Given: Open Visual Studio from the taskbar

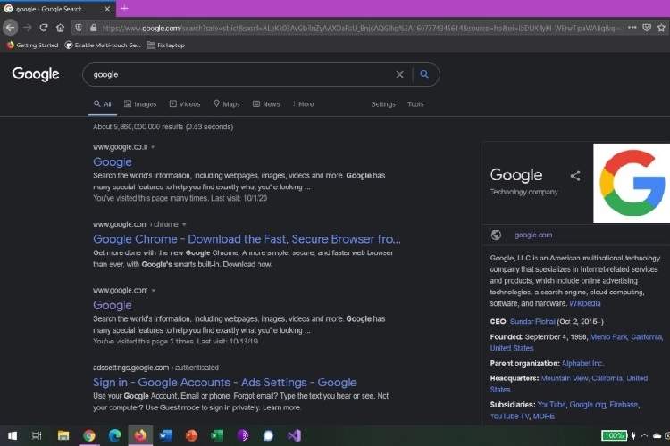Looking at the screenshot, I should point(294,435).
